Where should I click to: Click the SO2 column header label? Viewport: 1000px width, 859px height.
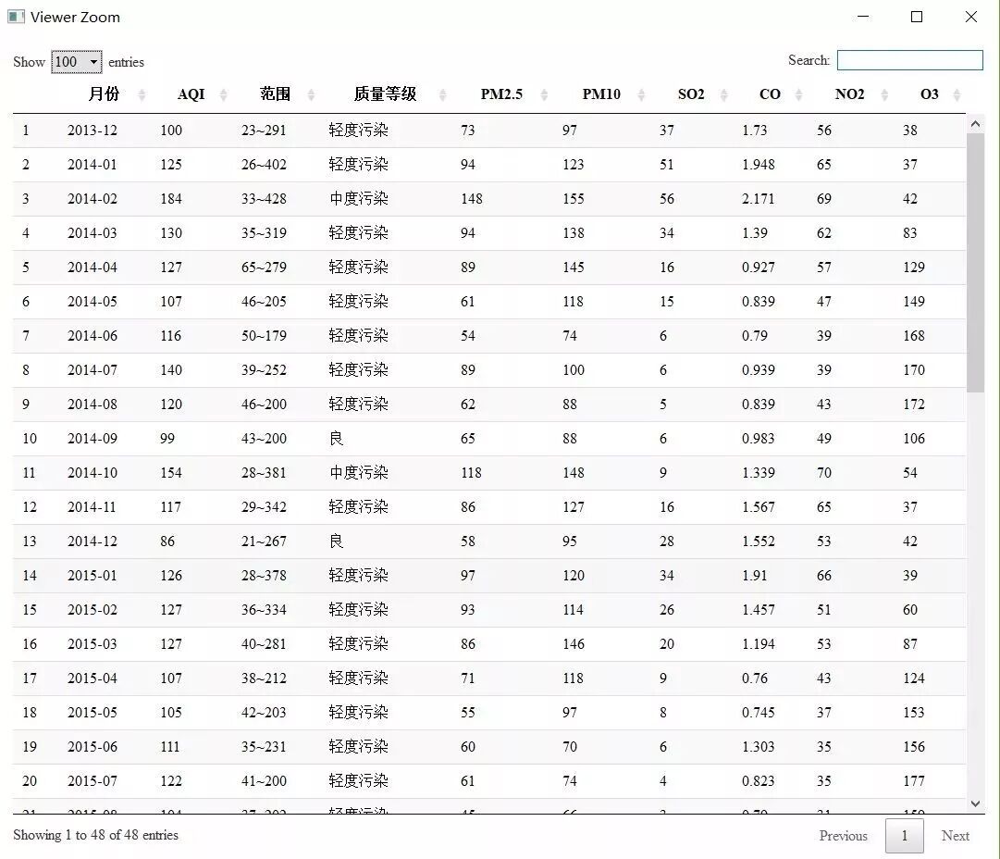click(691, 94)
